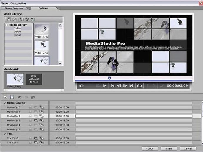Click the import image icon in Media Library toolbar
This screenshot has width=203, height=152.
coord(33,19)
